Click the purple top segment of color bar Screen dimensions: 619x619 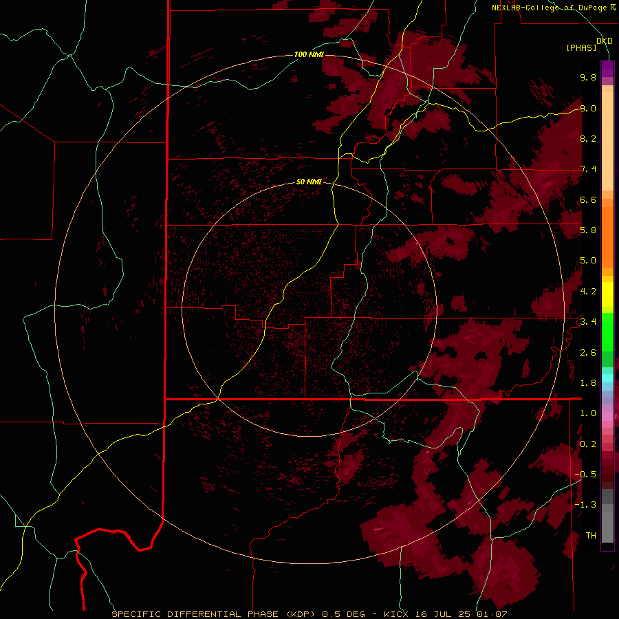(607, 69)
